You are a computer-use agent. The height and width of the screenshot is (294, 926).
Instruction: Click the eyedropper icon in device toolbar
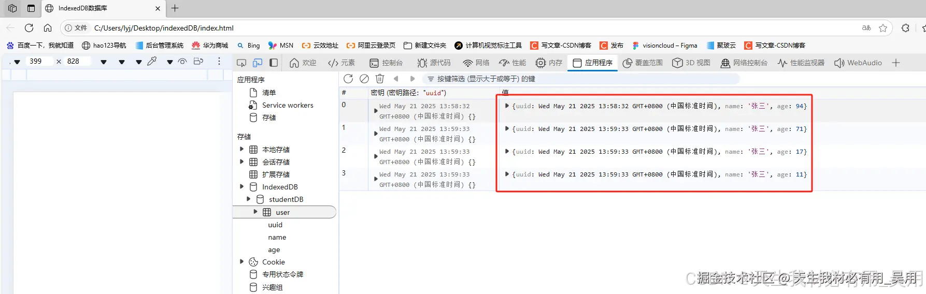(x=152, y=61)
